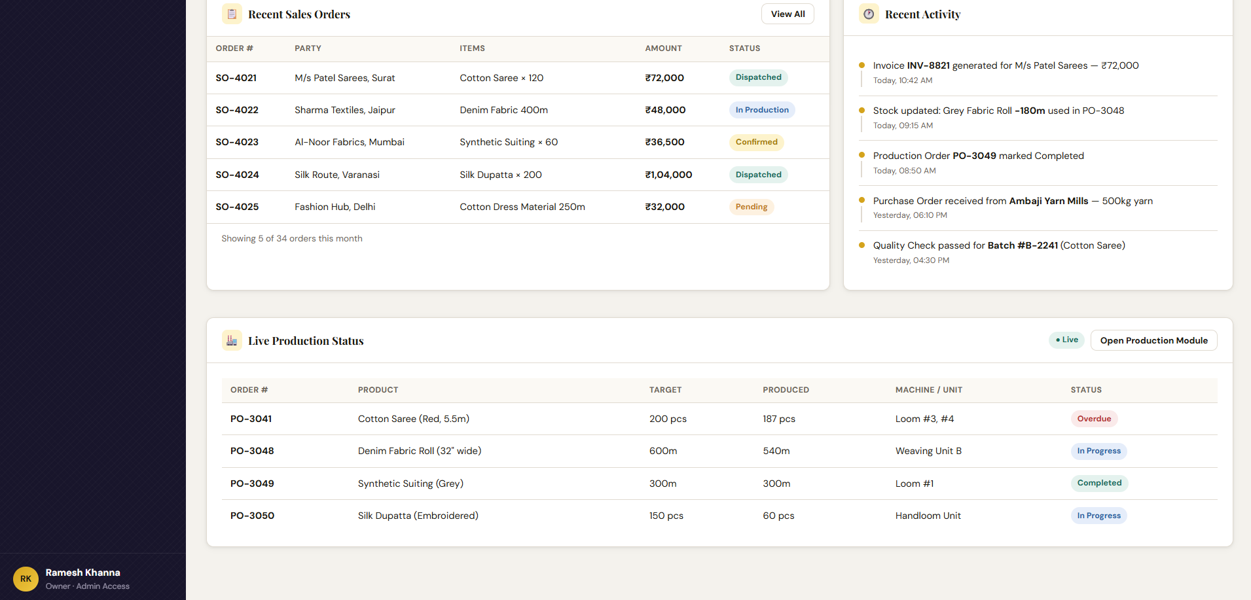Open sales order SO-4023
This screenshot has width=1251, height=600.
click(x=237, y=142)
